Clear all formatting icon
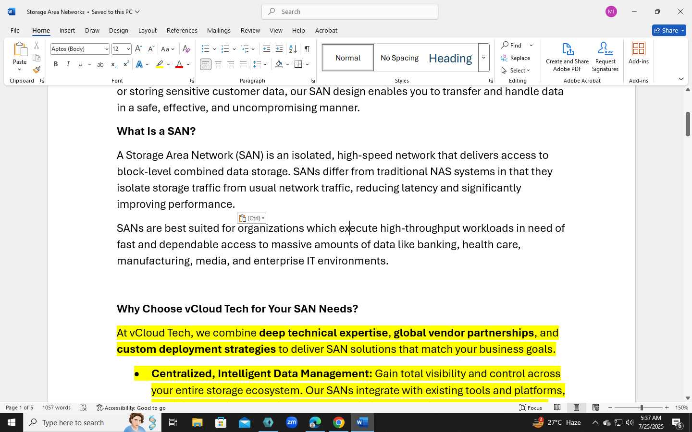This screenshot has height=432, width=692. coord(186,49)
